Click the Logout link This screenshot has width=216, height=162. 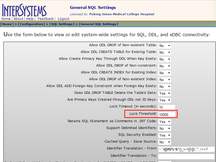(x=63, y=19)
